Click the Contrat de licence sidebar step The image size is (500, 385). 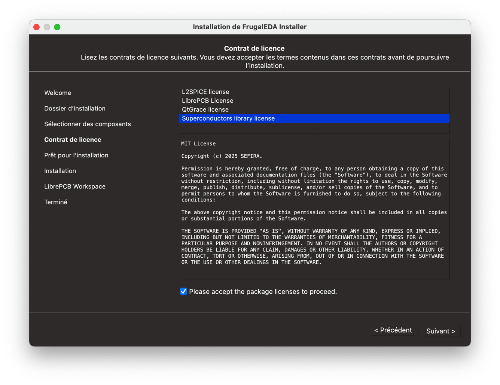click(x=73, y=140)
